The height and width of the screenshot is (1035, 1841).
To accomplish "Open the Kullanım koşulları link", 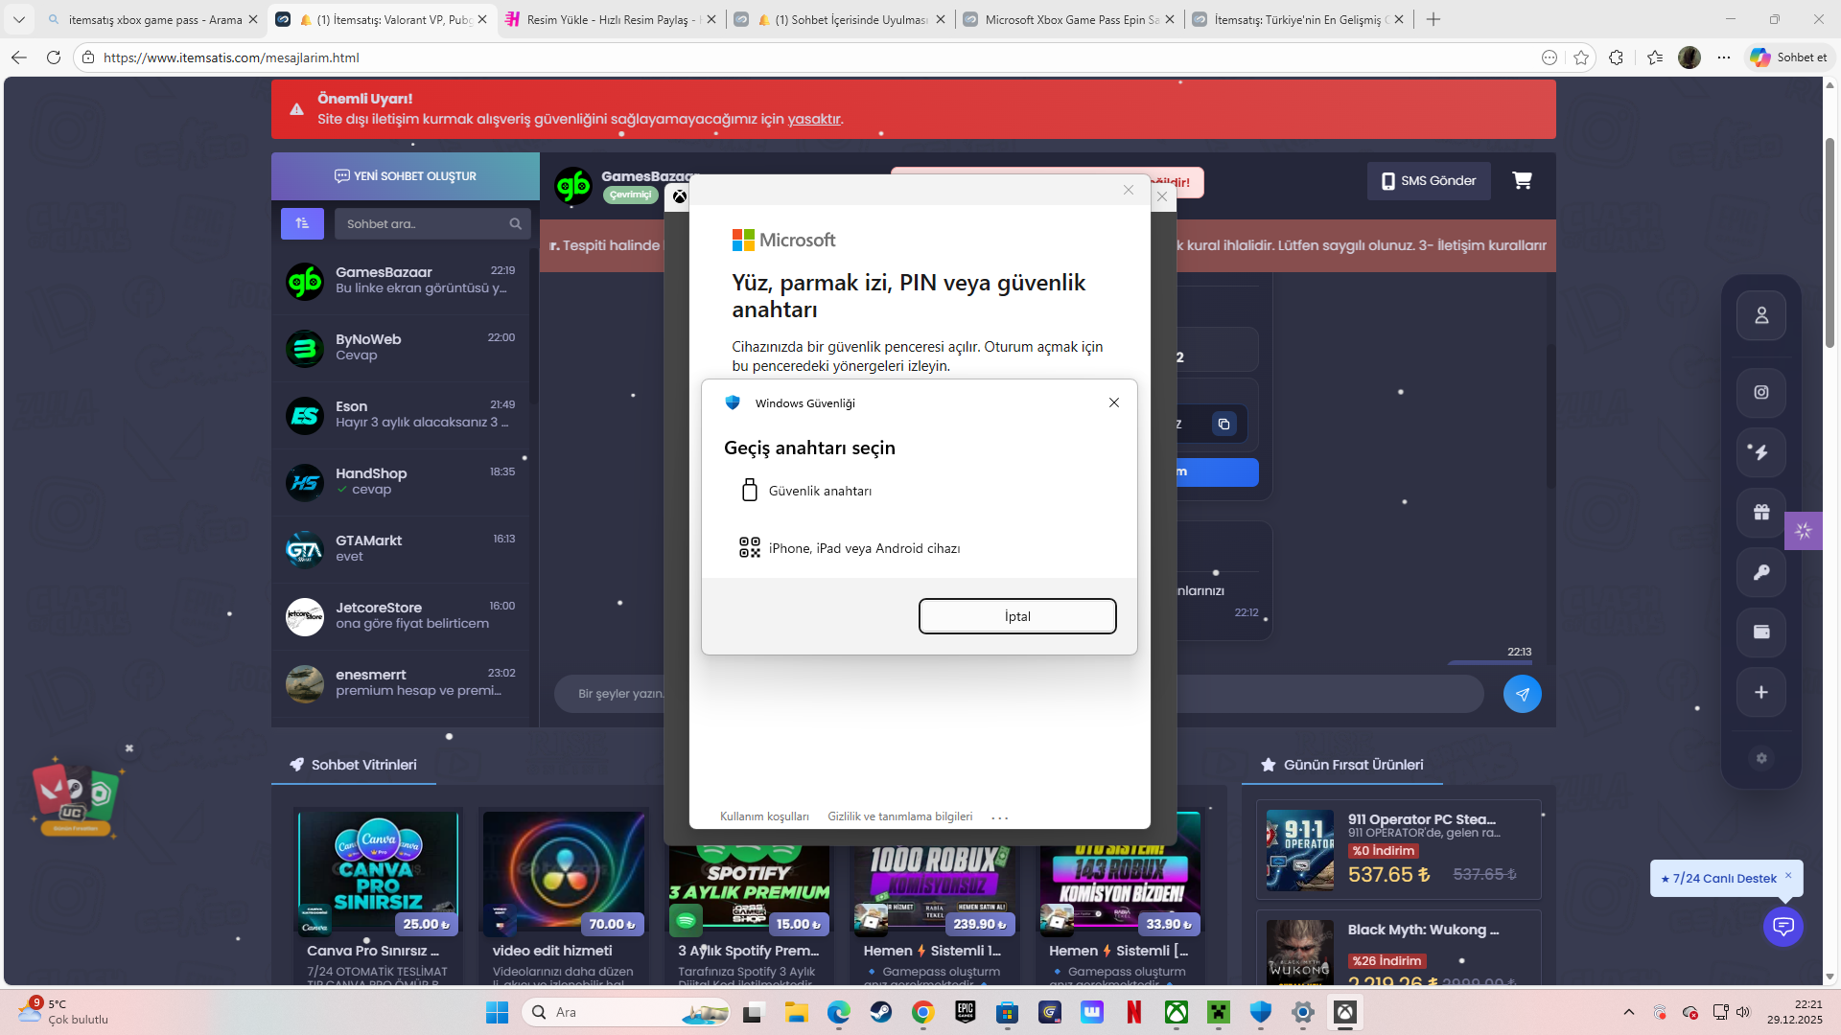I will (x=764, y=816).
